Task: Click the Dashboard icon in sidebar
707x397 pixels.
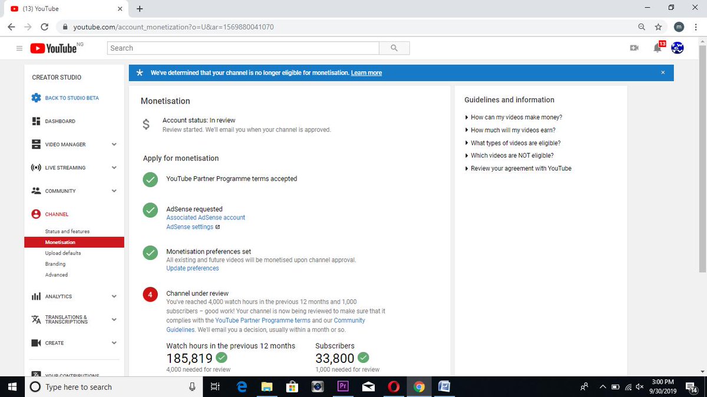Action: (36, 121)
